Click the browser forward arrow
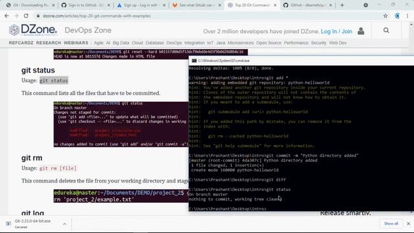414x233 pixels. pyautogui.click(x=16, y=16)
